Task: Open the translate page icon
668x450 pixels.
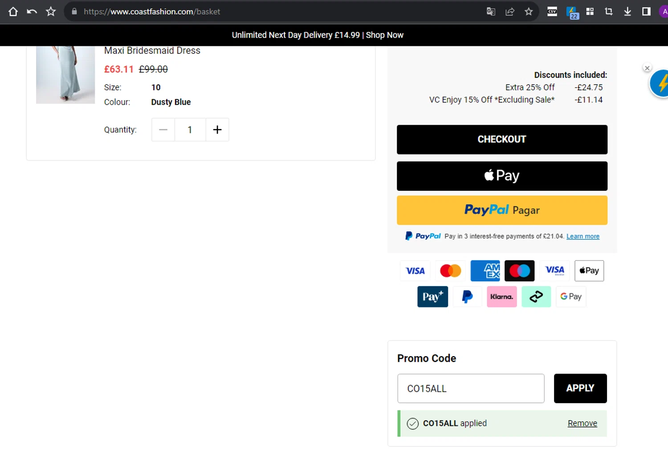Action: pyautogui.click(x=491, y=12)
